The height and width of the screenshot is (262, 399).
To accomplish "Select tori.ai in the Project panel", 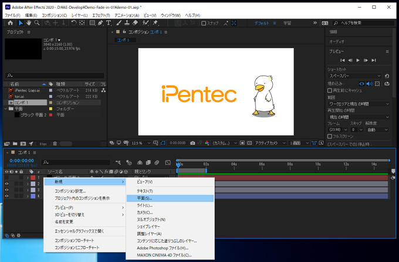I will [19, 97].
